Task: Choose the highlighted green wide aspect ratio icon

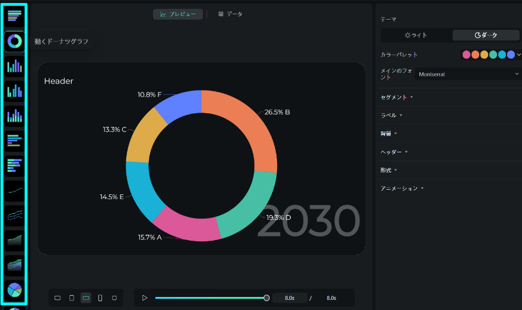Action: click(x=86, y=298)
